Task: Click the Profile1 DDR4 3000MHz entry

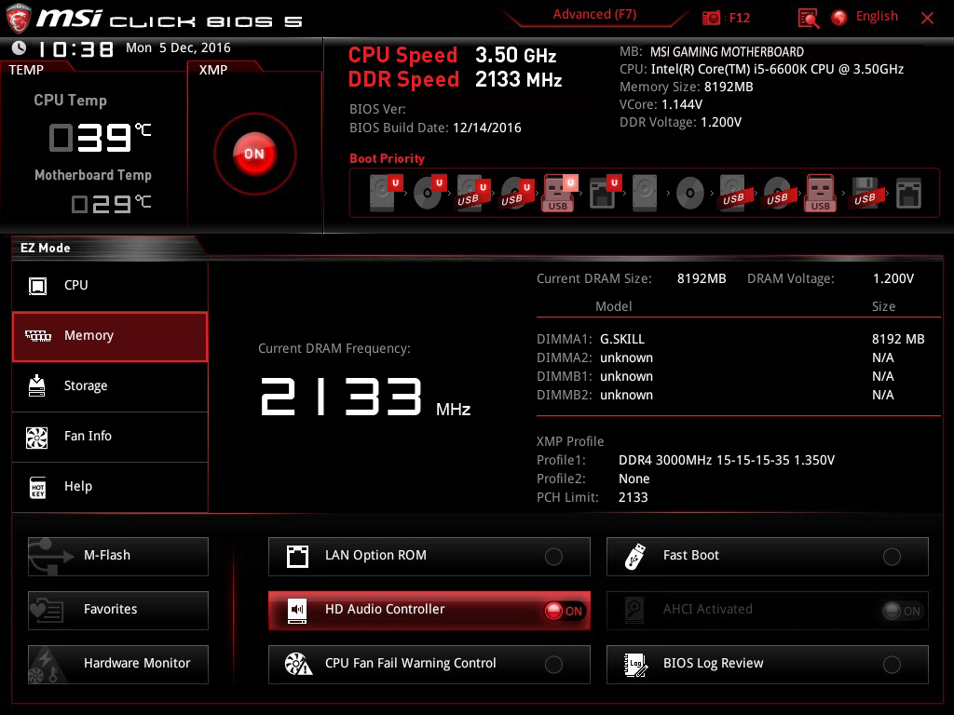Action: click(727, 460)
